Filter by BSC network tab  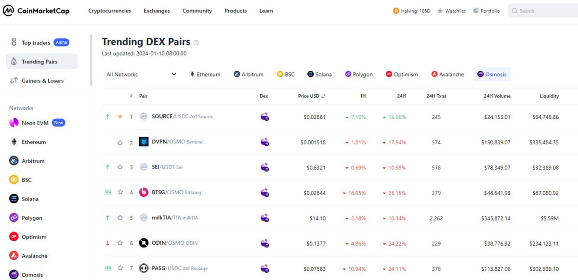[x=286, y=74]
